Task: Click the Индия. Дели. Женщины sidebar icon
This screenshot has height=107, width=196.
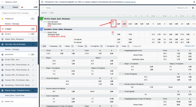Action: tap(2, 39)
